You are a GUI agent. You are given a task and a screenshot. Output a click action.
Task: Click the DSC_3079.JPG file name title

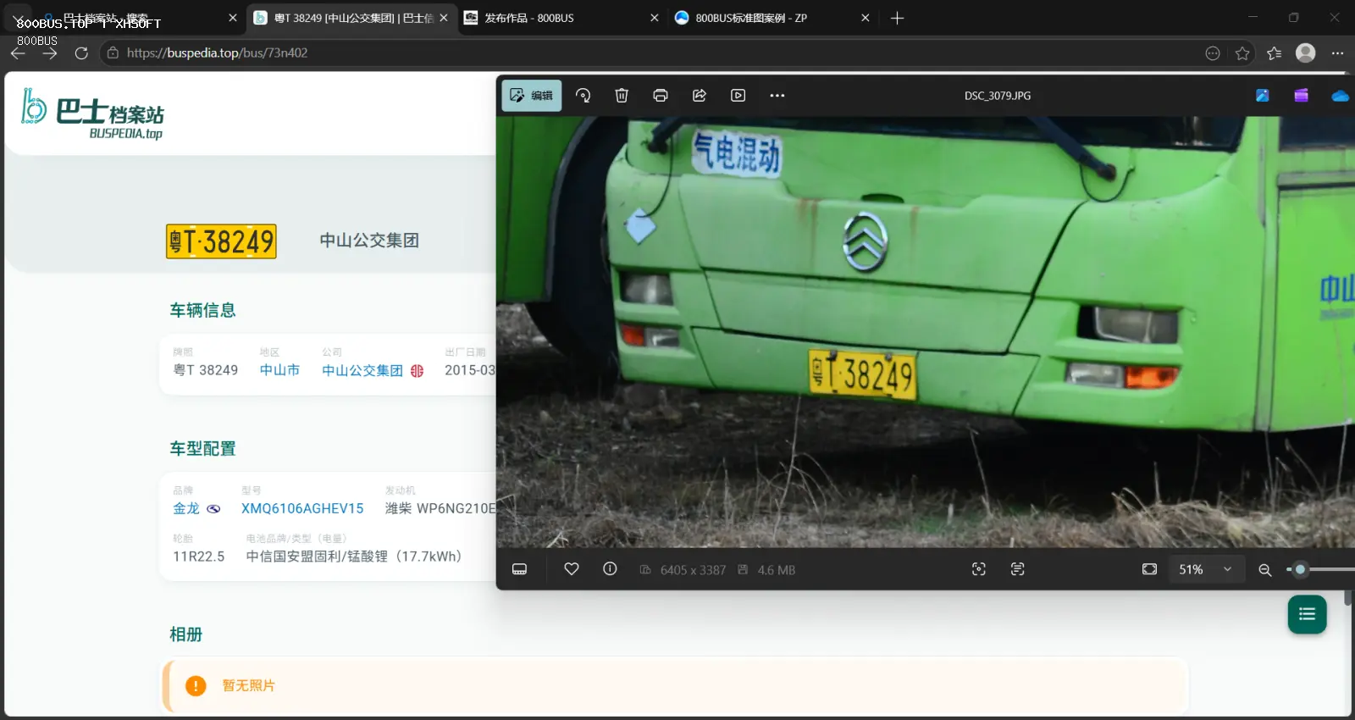point(998,96)
